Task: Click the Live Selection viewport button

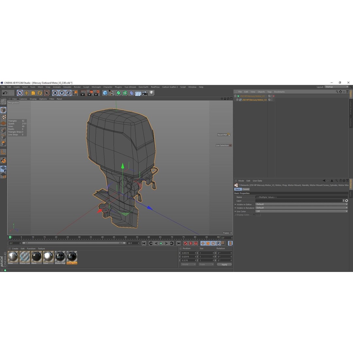Action: pos(224,145)
